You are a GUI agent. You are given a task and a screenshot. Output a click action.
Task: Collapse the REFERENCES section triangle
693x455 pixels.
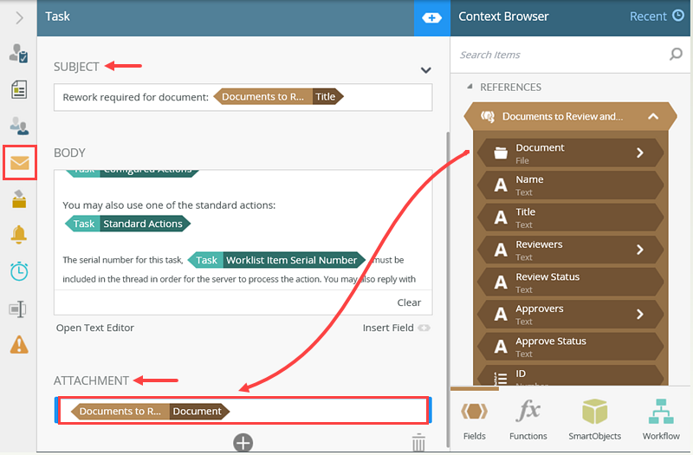point(470,87)
